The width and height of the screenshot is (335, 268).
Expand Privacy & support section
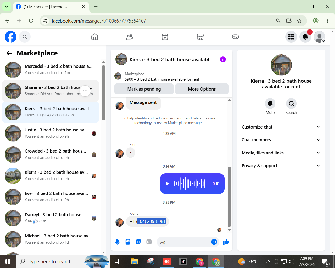tap(281, 166)
